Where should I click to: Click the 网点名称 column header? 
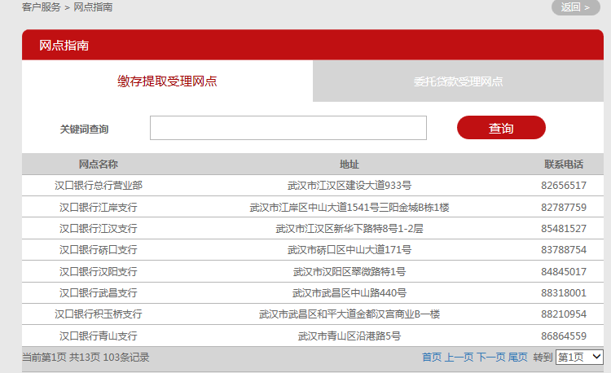pos(99,165)
